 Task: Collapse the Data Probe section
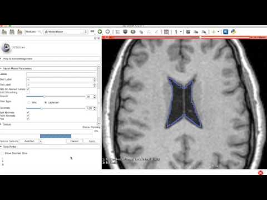click(50, 147)
